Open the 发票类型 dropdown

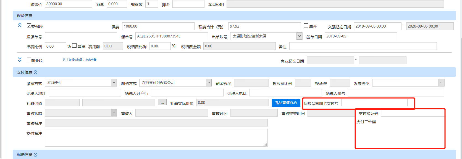(441, 83)
